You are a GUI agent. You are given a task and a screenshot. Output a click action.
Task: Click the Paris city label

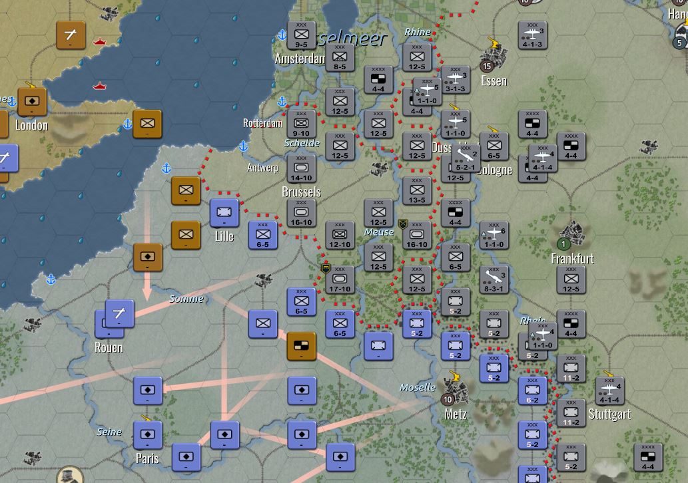point(147,458)
